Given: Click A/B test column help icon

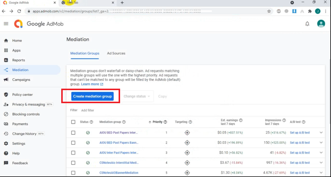Looking at the screenshot, I should (x=303, y=122).
